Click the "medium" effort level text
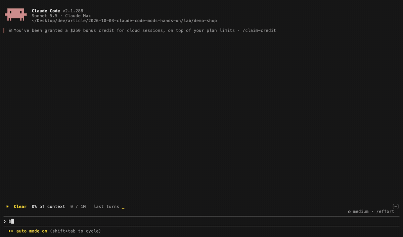 coord(361,211)
